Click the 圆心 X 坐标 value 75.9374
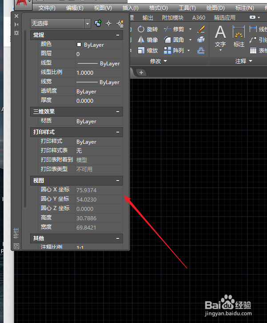Viewport: 267px width, 323px height. click(99, 190)
